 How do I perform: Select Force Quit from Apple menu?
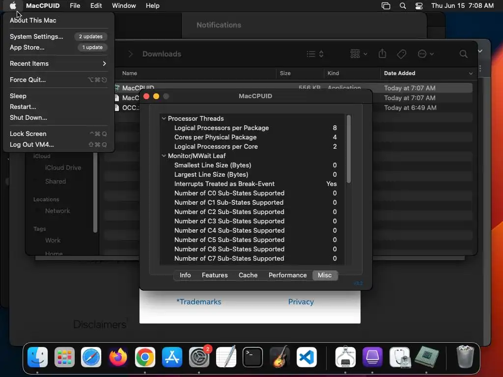(x=58, y=80)
